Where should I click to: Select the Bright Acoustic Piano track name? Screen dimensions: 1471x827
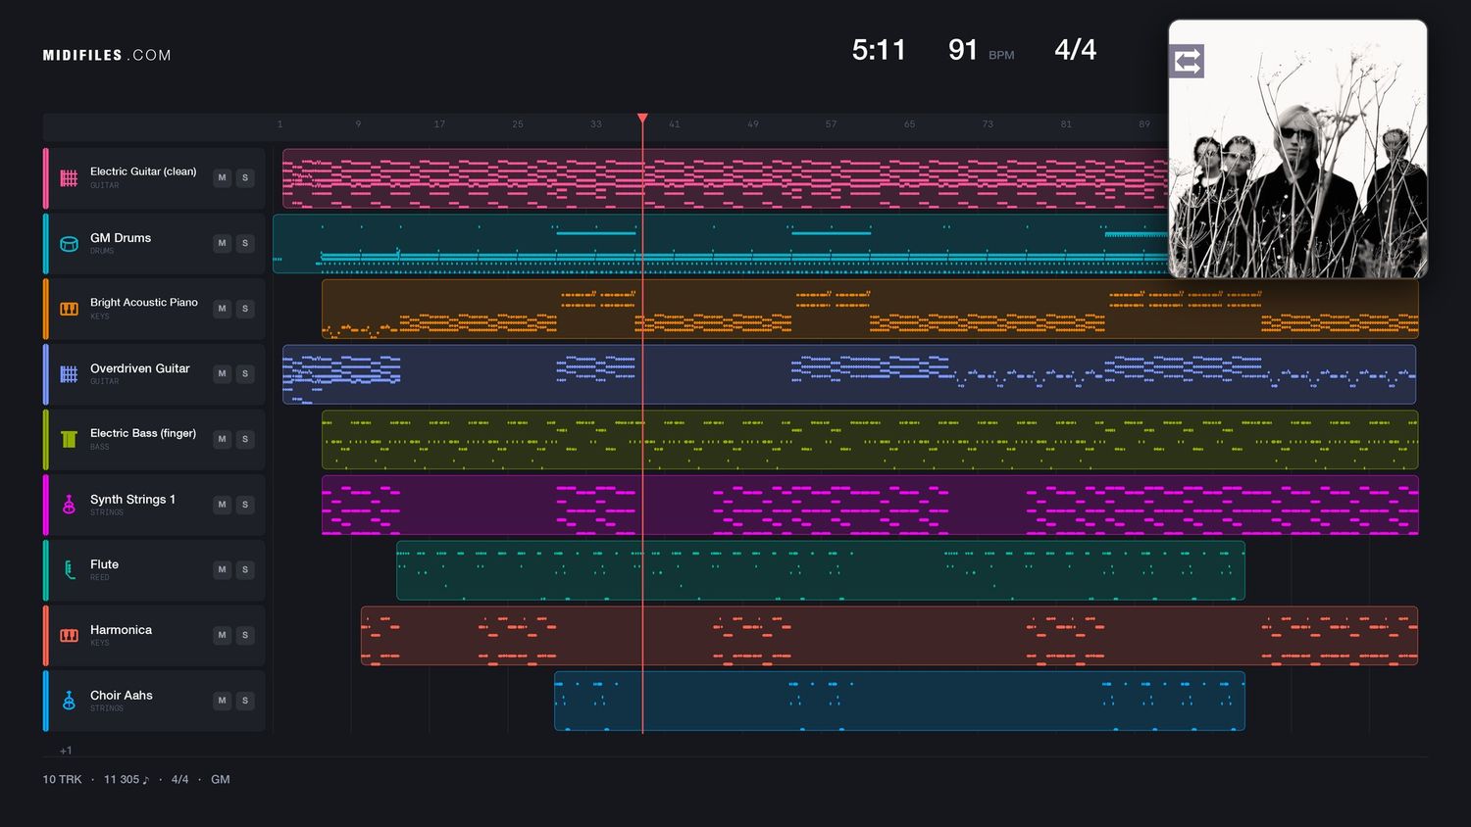point(144,303)
